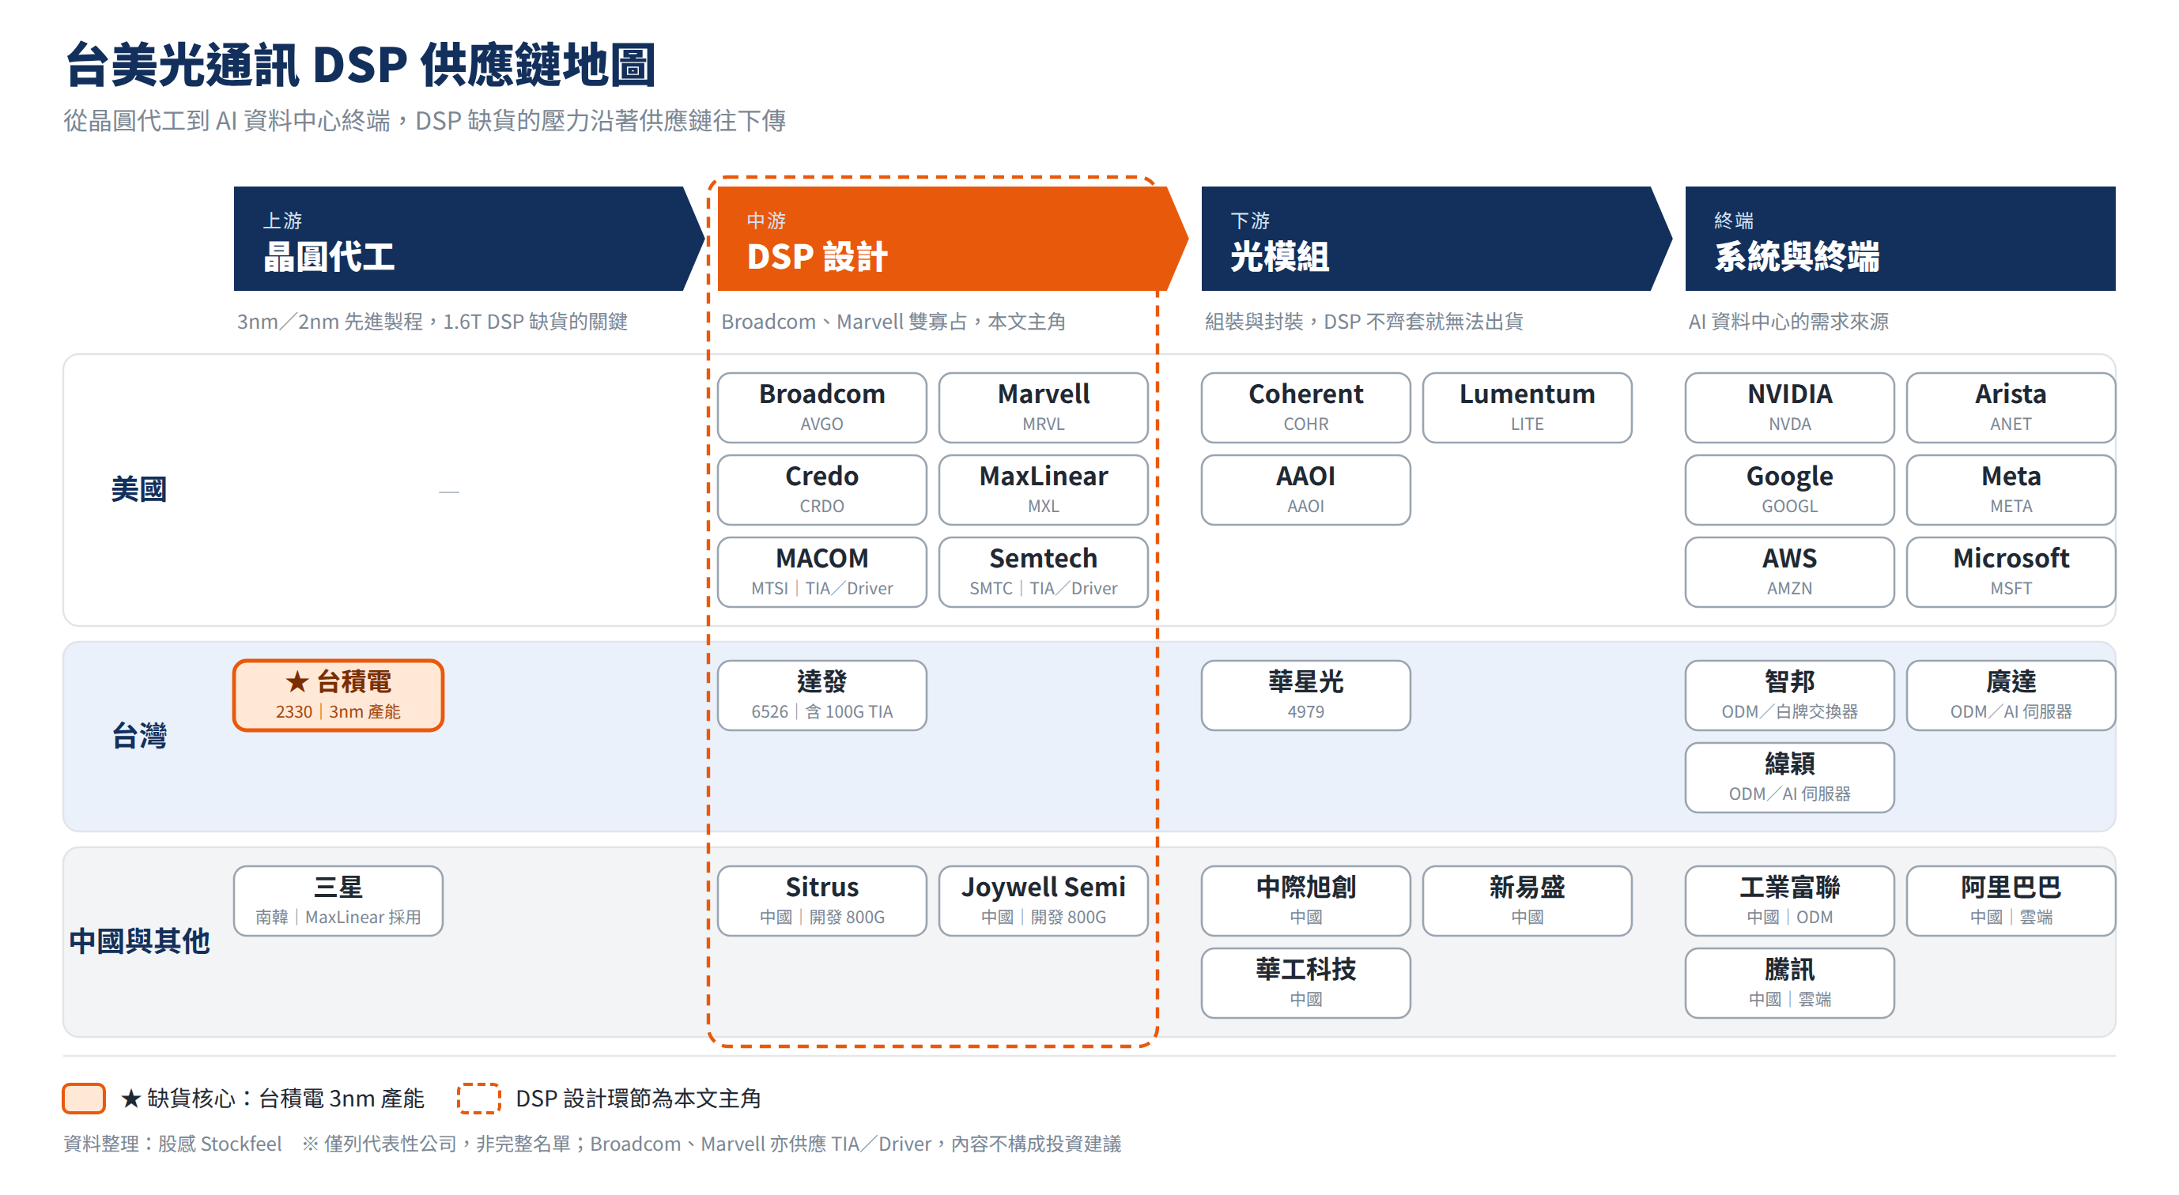The height and width of the screenshot is (1195, 2179).
Task: Click the MACOM MTSI card
Action: 822,571
